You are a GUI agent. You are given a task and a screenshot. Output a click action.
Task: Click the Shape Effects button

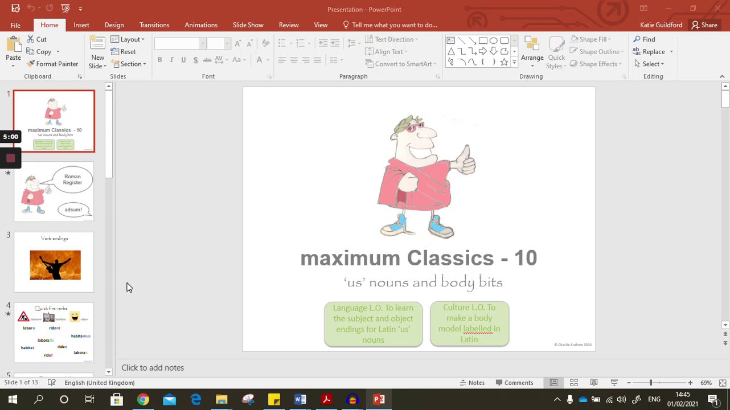point(596,64)
